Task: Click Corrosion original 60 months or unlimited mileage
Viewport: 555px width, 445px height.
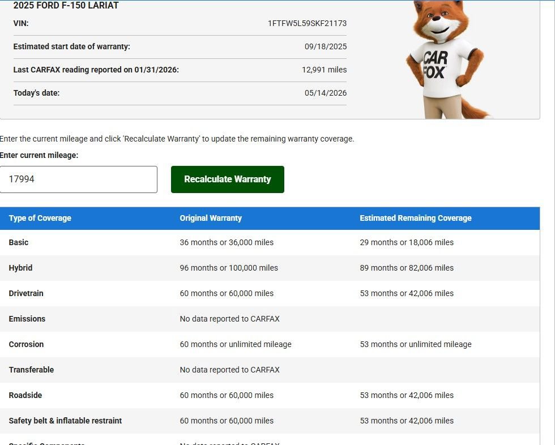Action: click(236, 345)
